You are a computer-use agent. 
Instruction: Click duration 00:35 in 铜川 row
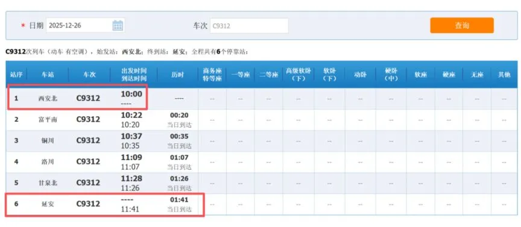(x=180, y=137)
